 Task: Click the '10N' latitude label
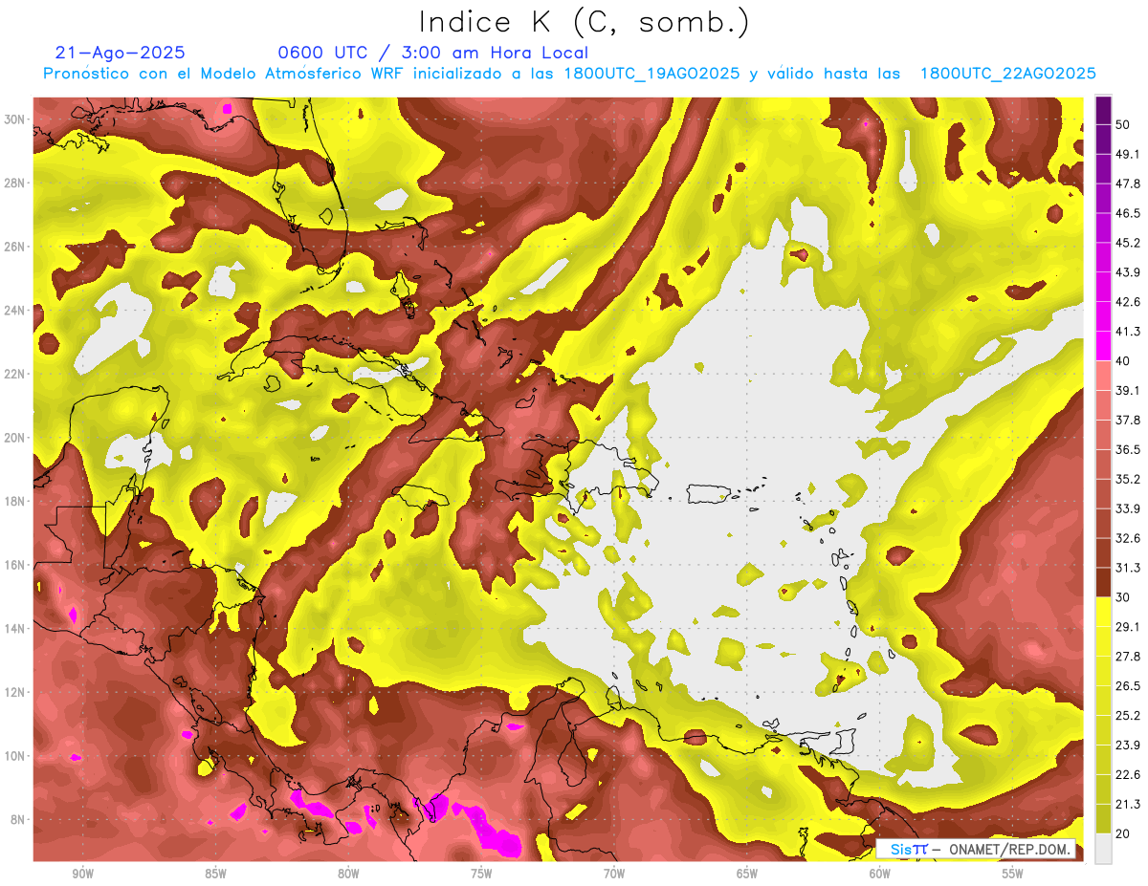click(15, 756)
